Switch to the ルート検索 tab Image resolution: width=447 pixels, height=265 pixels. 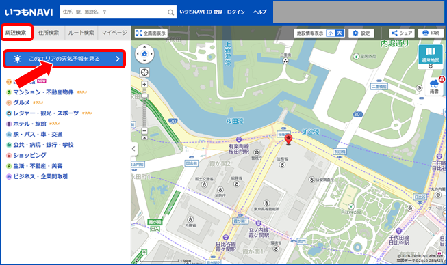[x=81, y=33]
